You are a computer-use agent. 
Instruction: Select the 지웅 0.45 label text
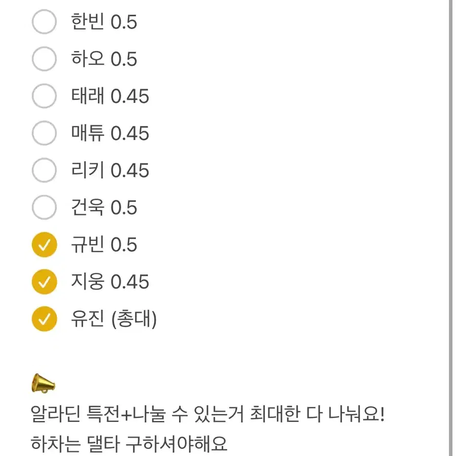(110, 282)
